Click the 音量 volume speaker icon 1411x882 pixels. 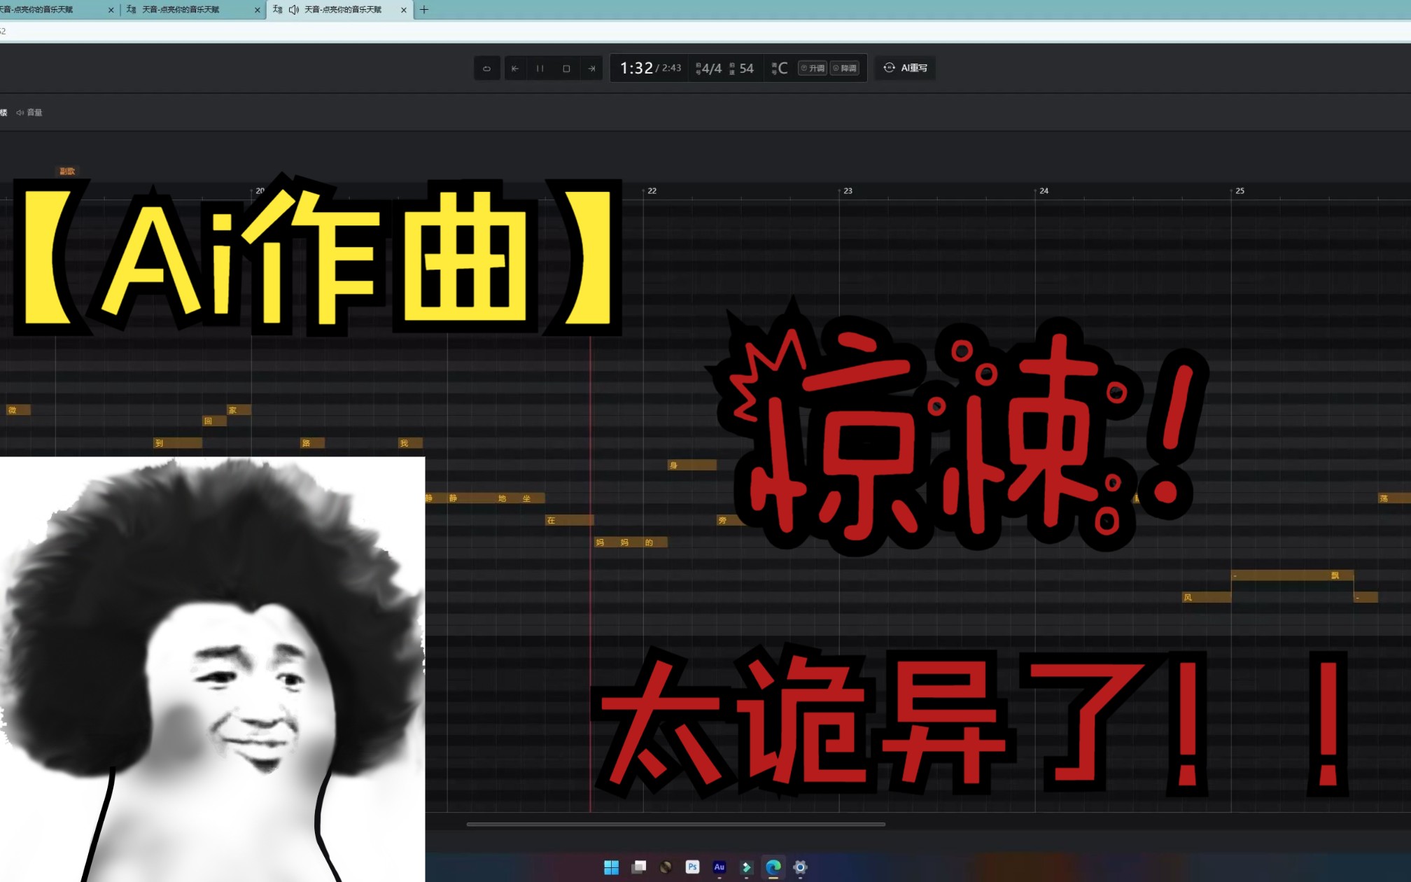click(x=20, y=113)
